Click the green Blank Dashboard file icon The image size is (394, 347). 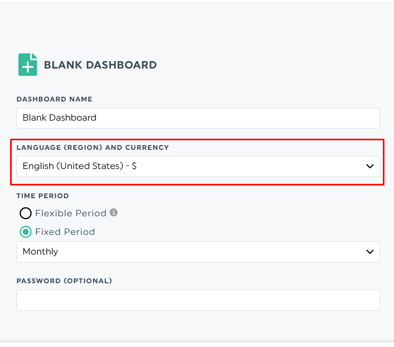(28, 65)
